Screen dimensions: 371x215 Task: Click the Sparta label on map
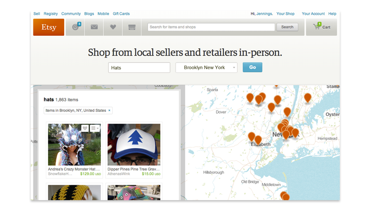click(x=212, y=90)
